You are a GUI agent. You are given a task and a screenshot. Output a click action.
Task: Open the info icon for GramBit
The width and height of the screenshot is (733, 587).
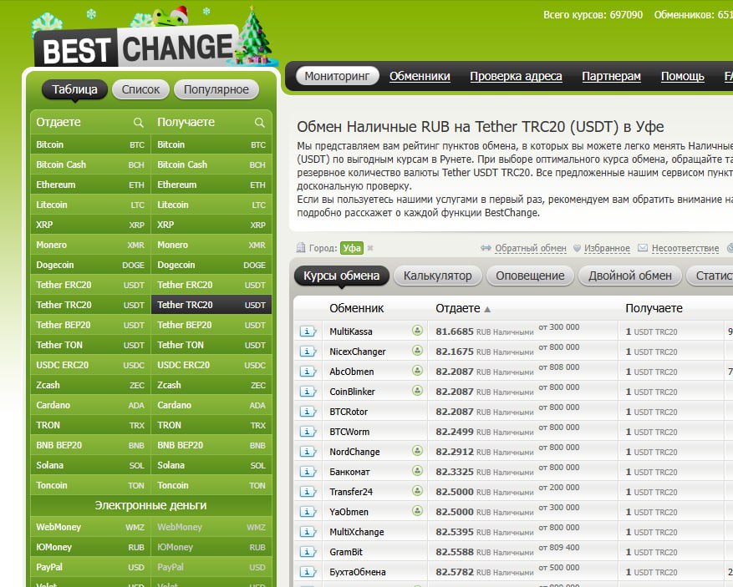[308, 552]
